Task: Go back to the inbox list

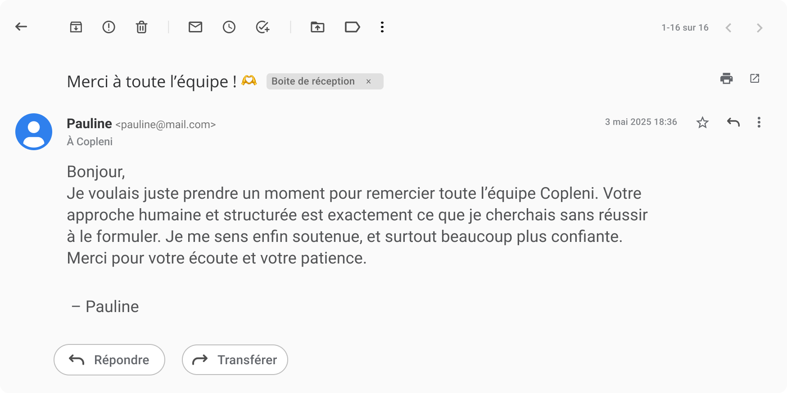Action: click(x=21, y=27)
